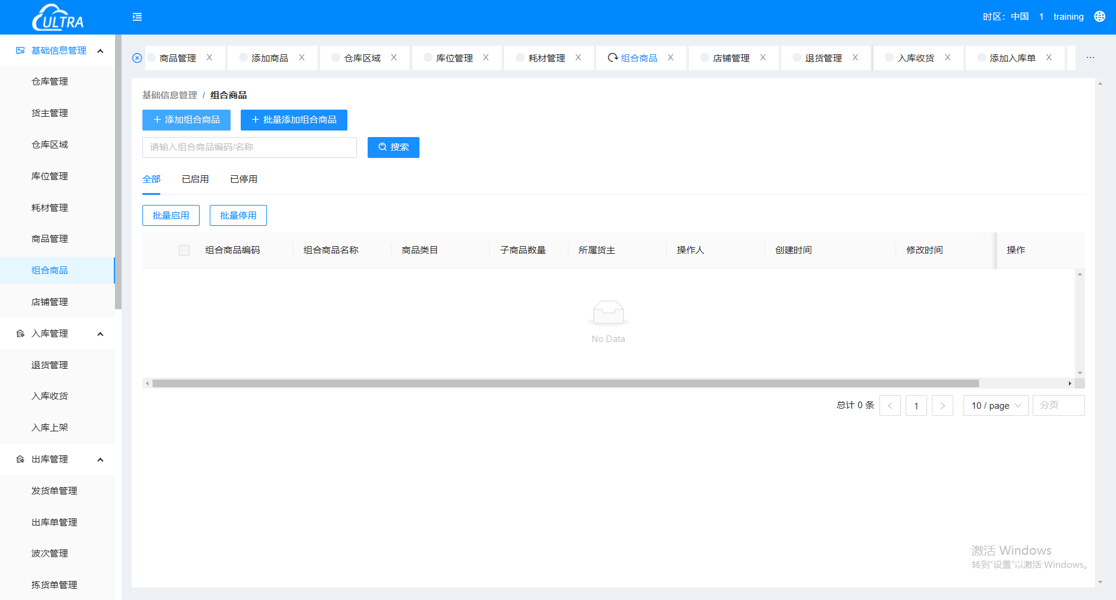Open language selector globe icon

pos(1099,17)
